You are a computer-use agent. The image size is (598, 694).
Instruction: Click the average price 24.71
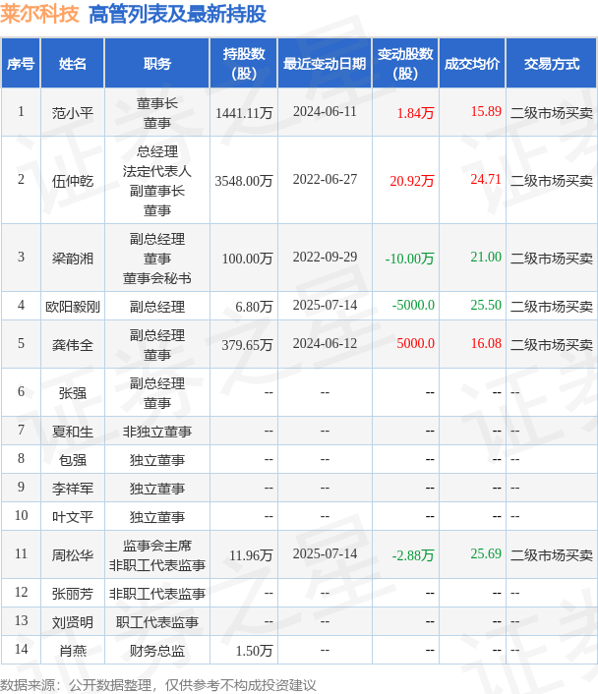click(486, 179)
